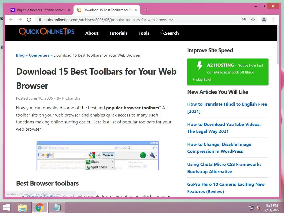The height and width of the screenshot is (213, 284).
Task: Open the Chrome three-dot menu
Action: 273,20
